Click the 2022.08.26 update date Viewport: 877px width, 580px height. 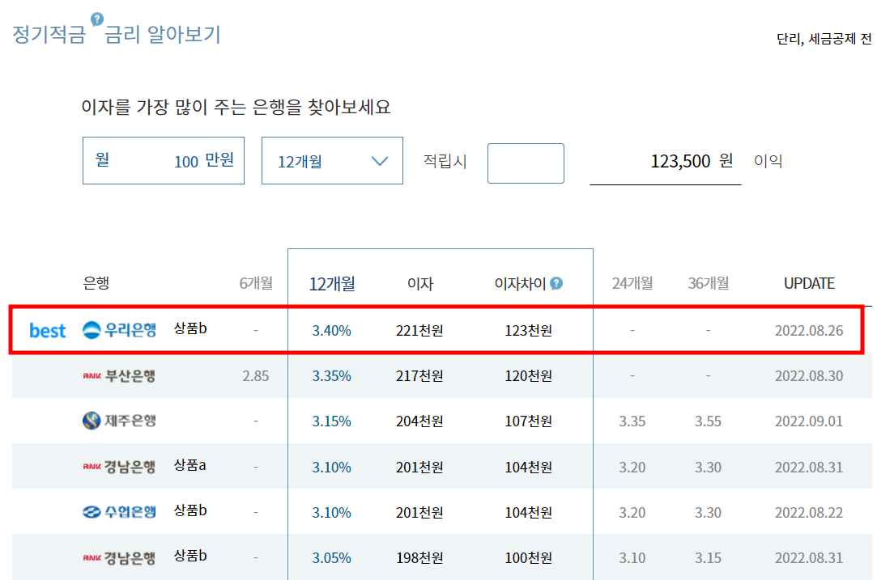[x=809, y=331]
